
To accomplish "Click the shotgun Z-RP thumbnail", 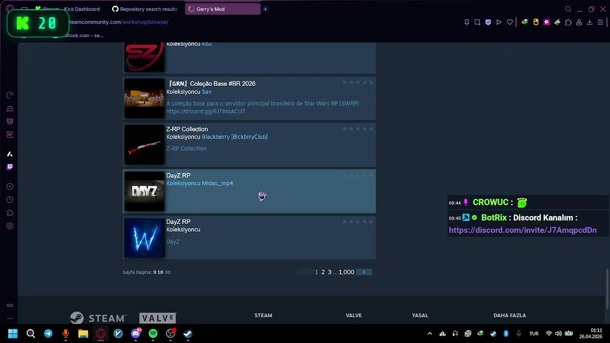I will pyautogui.click(x=144, y=145).
